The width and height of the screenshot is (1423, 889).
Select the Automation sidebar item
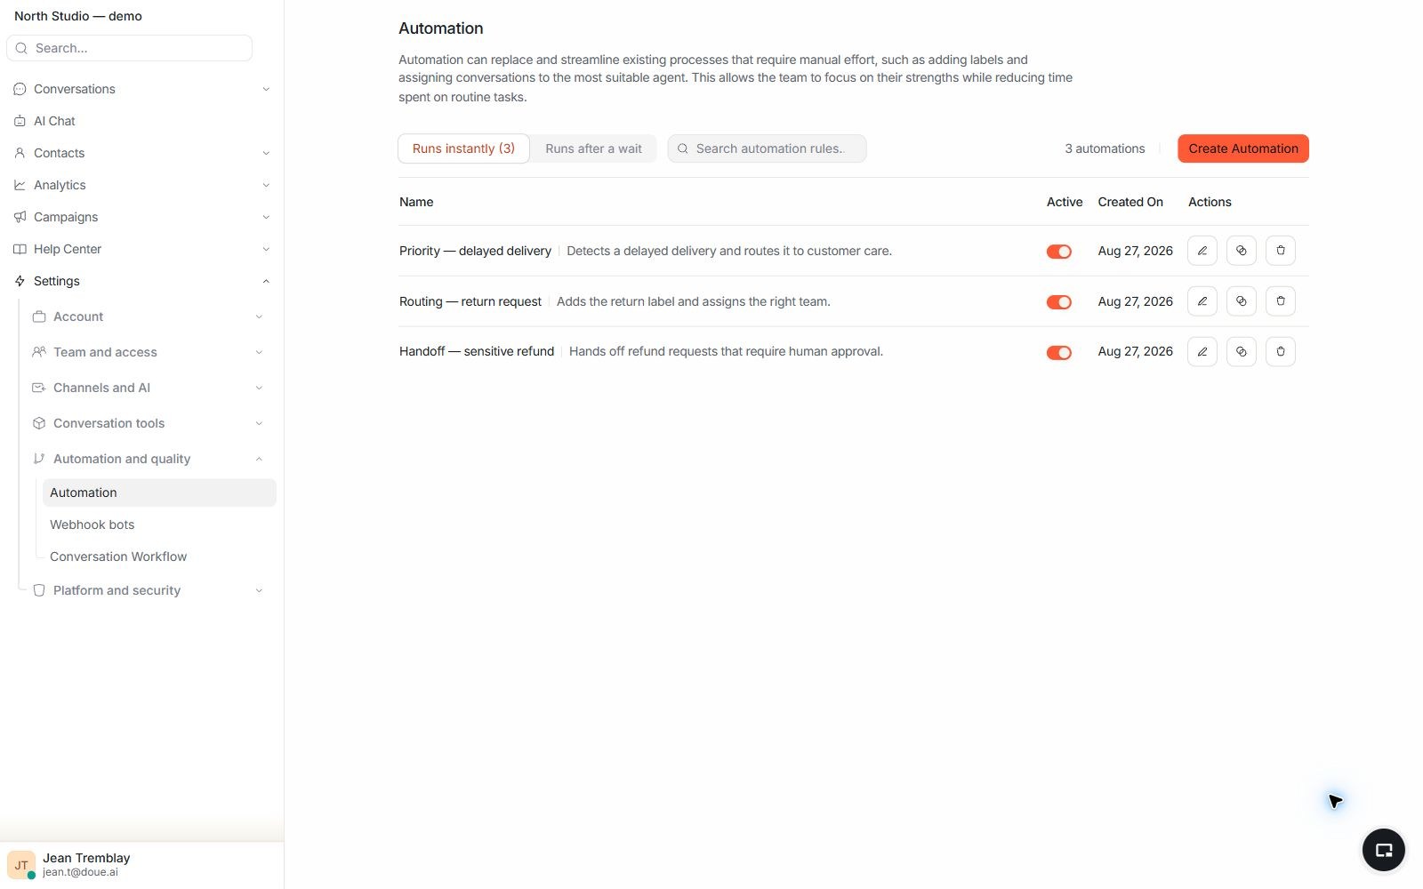pos(159,493)
